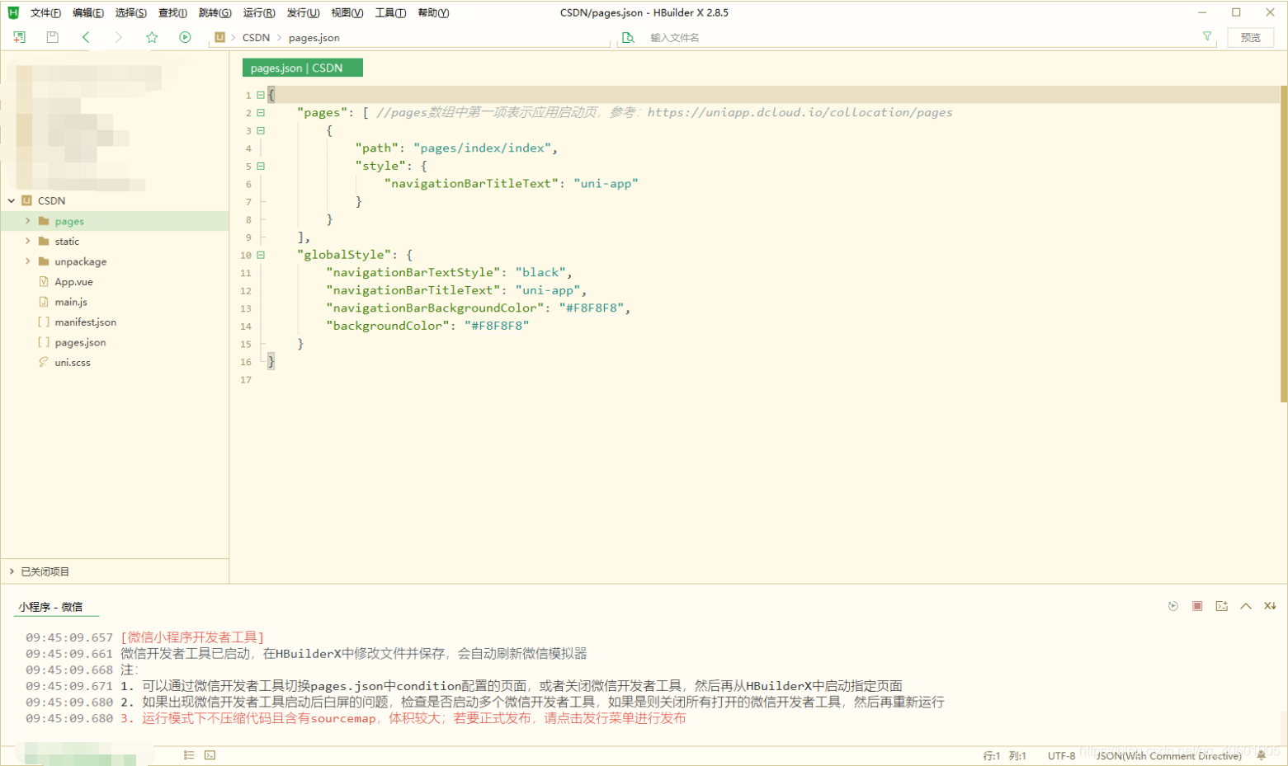Open the 选择(S) menu
1288x766 pixels.
pyautogui.click(x=131, y=12)
